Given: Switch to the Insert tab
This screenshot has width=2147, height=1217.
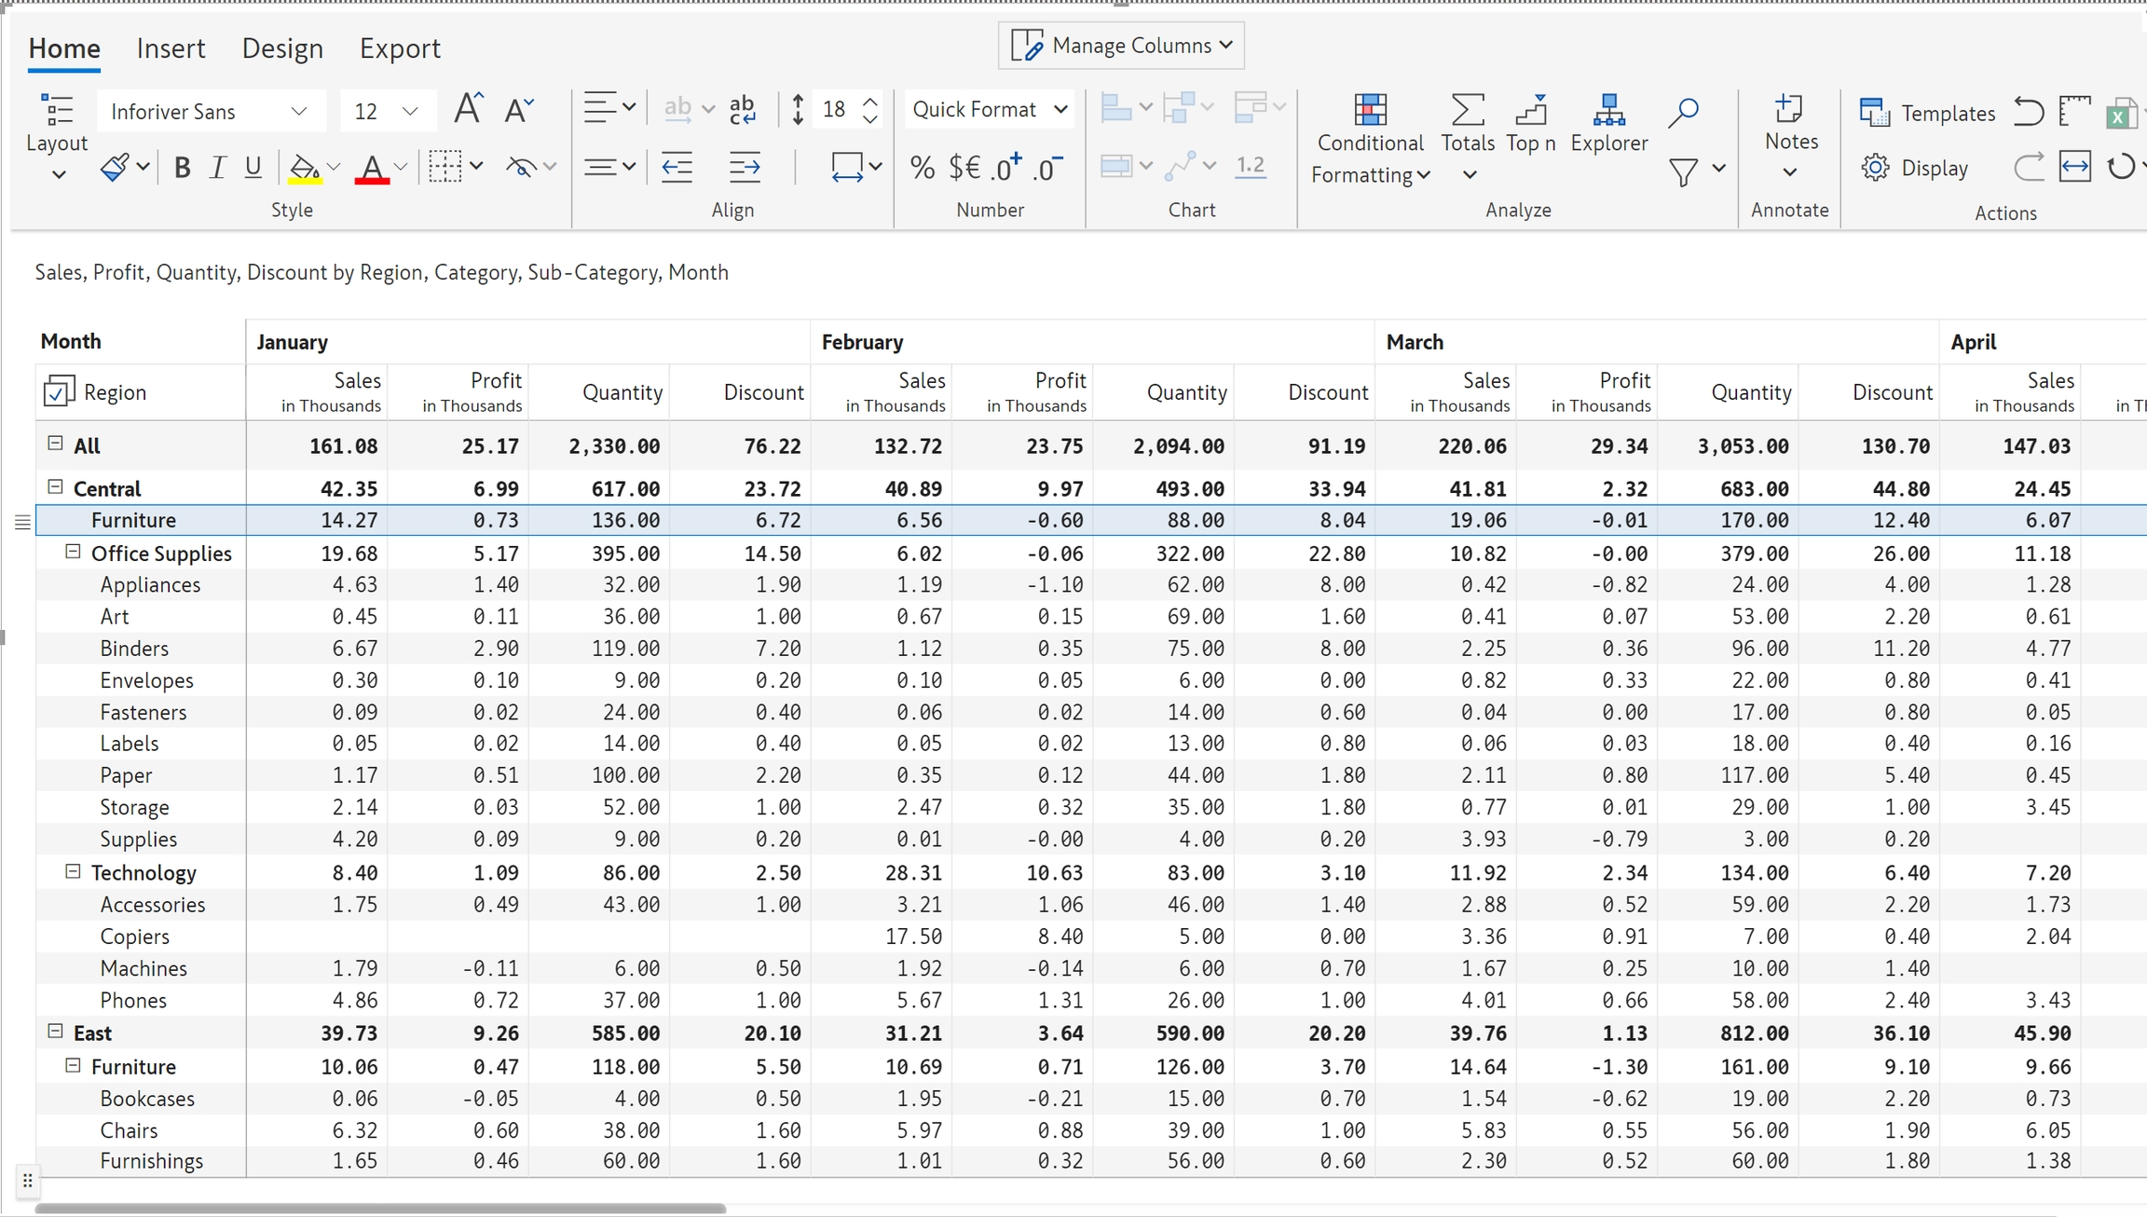Looking at the screenshot, I should pos(171,48).
